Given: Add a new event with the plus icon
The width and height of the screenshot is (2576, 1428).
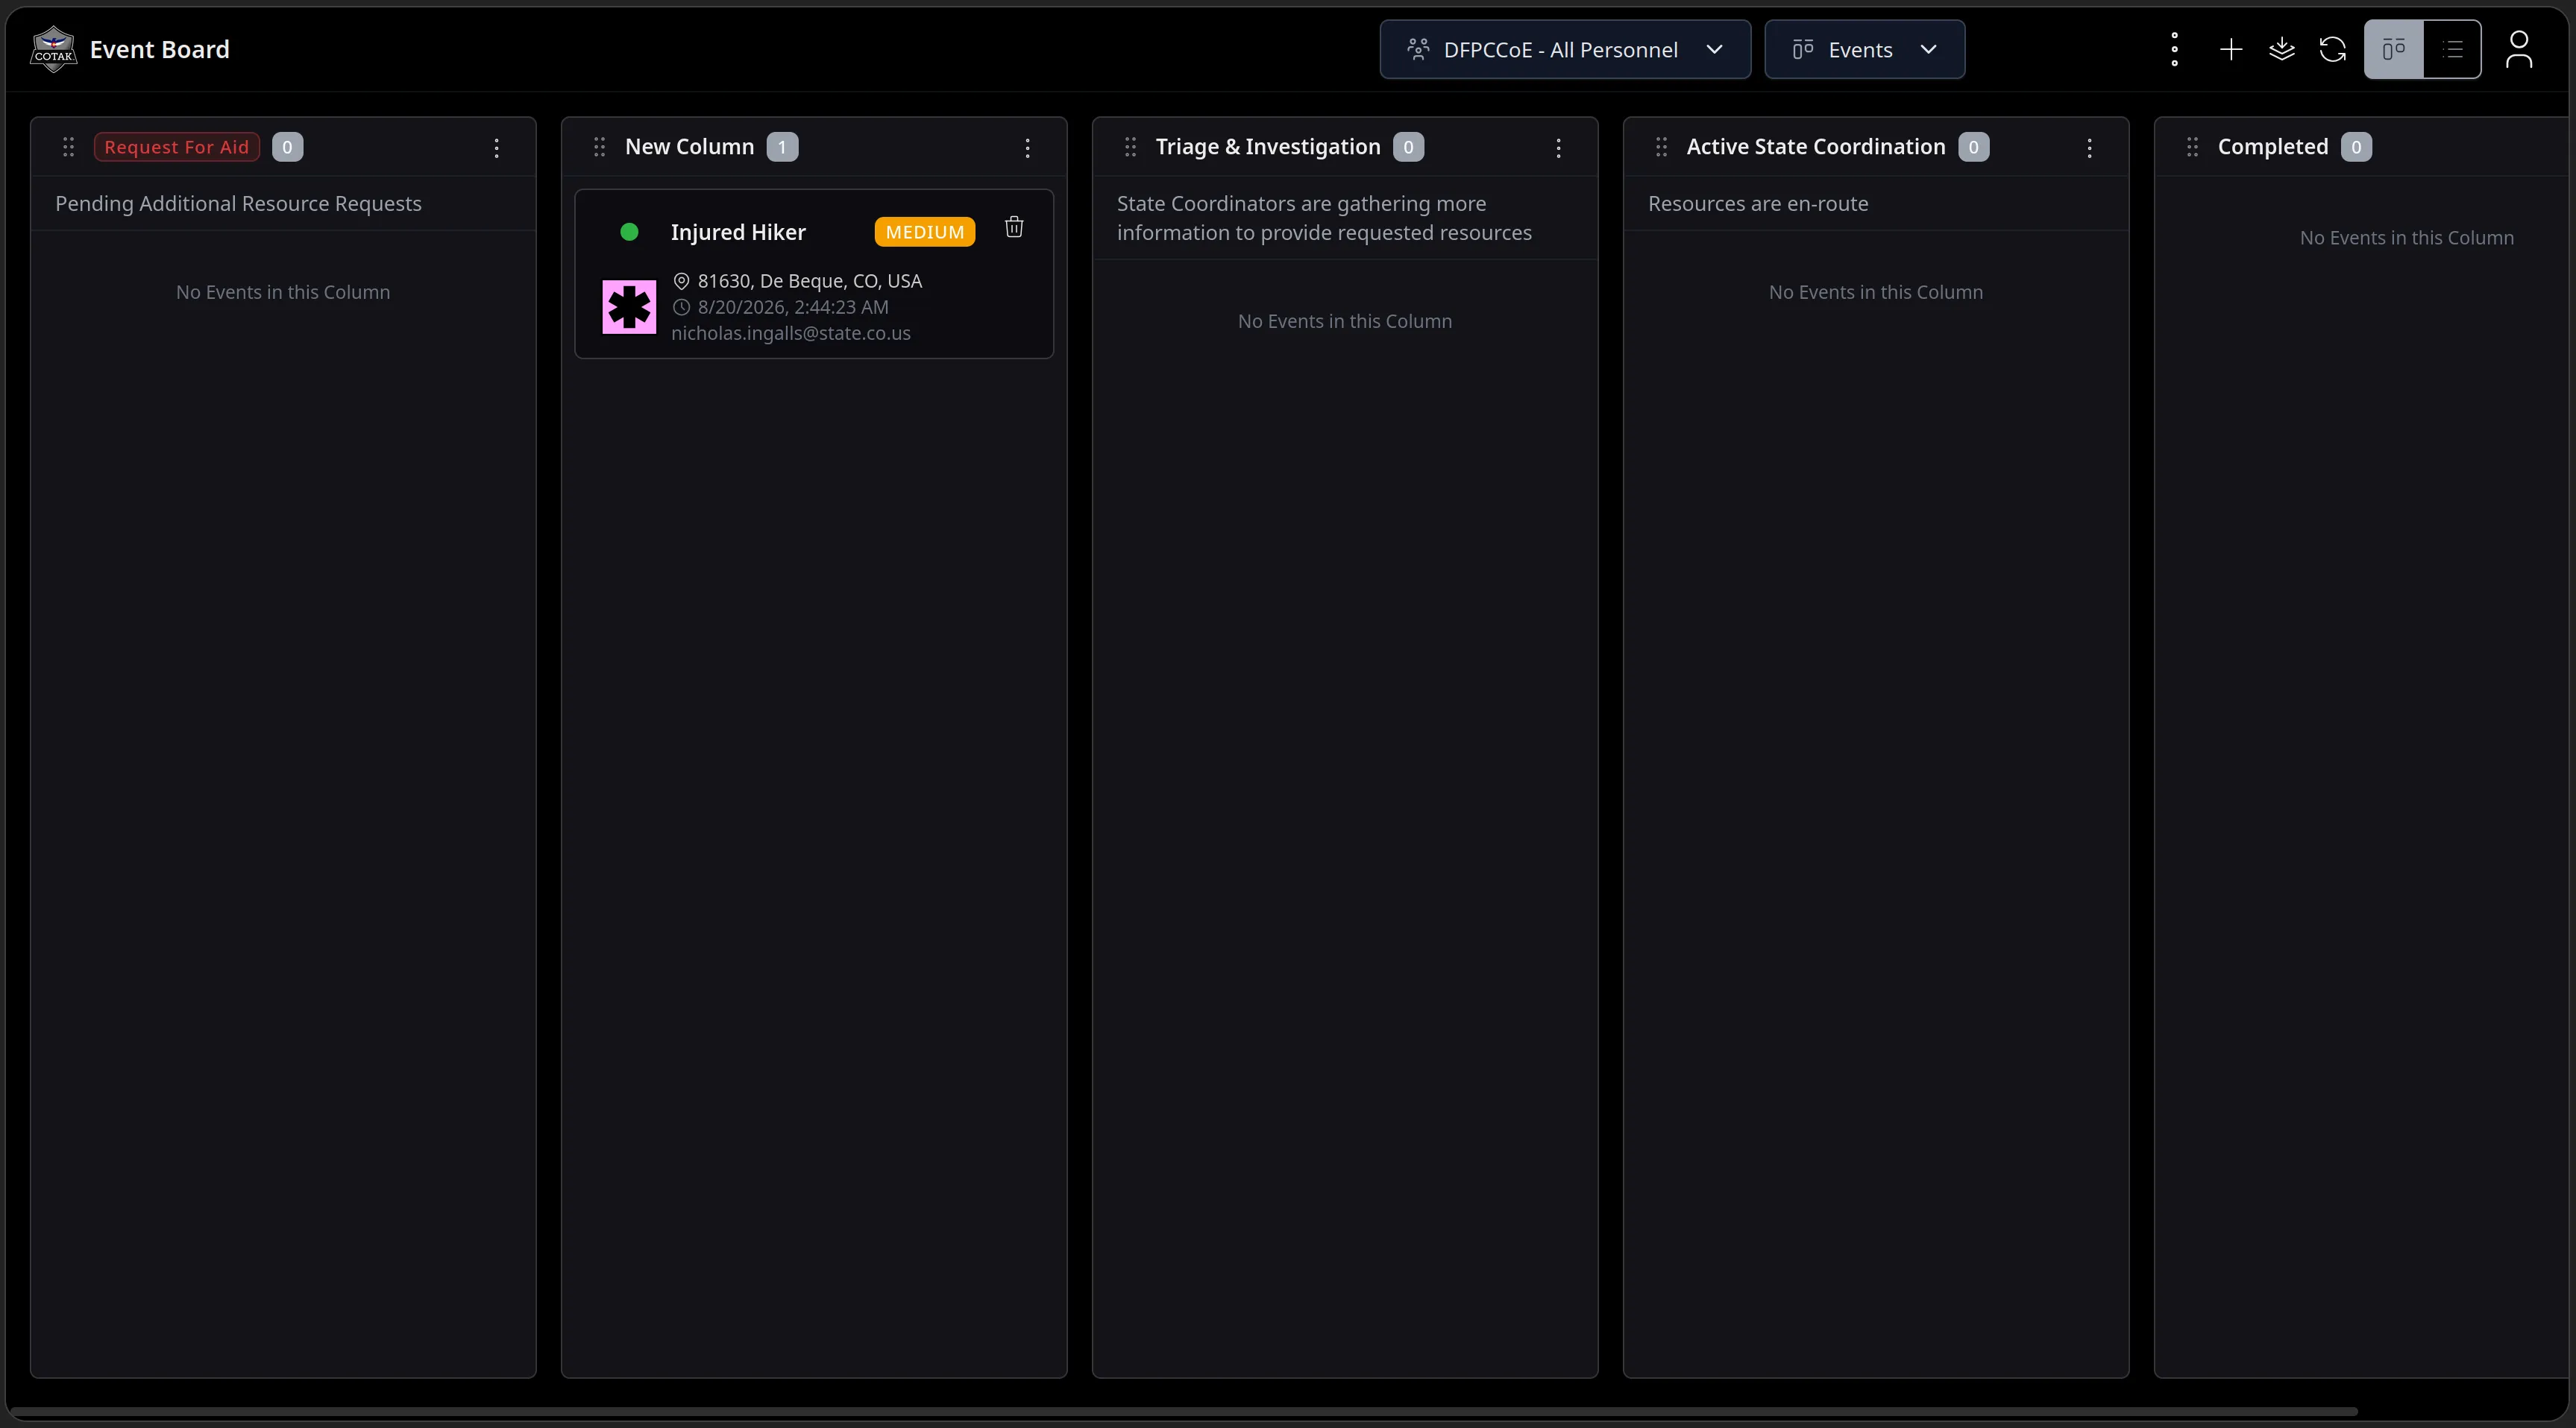Looking at the screenshot, I should click(2230, 49).
